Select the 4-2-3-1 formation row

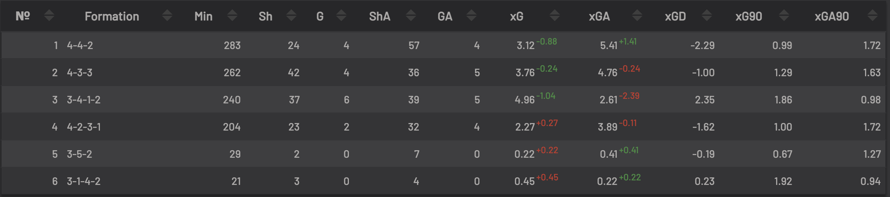pyautogui.click(x=443, y=127)
